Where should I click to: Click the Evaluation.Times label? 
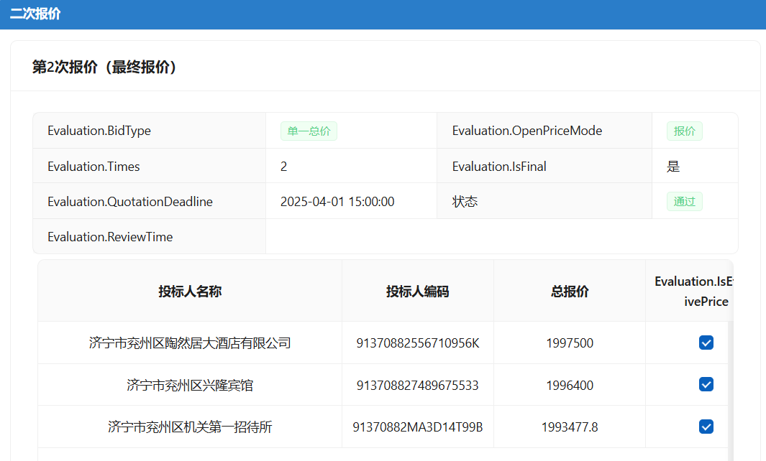tap(94, 167)
